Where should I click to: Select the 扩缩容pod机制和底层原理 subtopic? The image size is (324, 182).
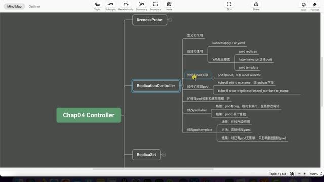point(206,99)
